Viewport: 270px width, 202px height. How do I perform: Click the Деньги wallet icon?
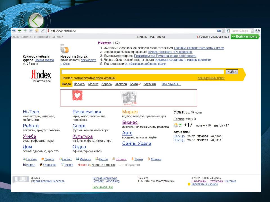(x=42, y=159)
